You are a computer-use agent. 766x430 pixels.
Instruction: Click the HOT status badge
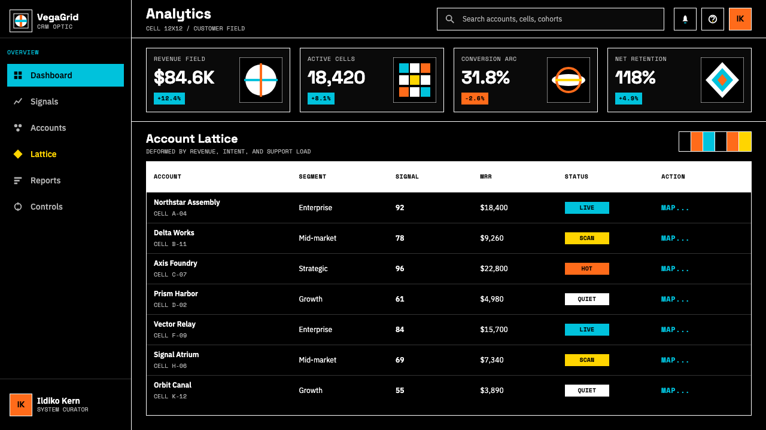[x=587, y=269]
